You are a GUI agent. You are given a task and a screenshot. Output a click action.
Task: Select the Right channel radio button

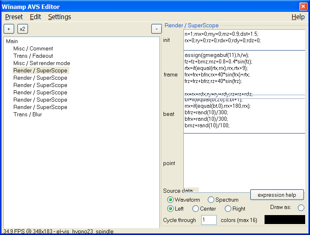(x=228, y=209)
